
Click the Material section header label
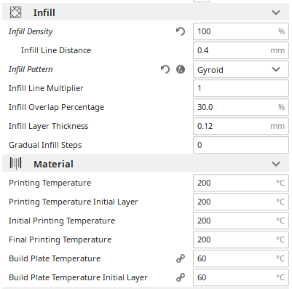[53, 164]
